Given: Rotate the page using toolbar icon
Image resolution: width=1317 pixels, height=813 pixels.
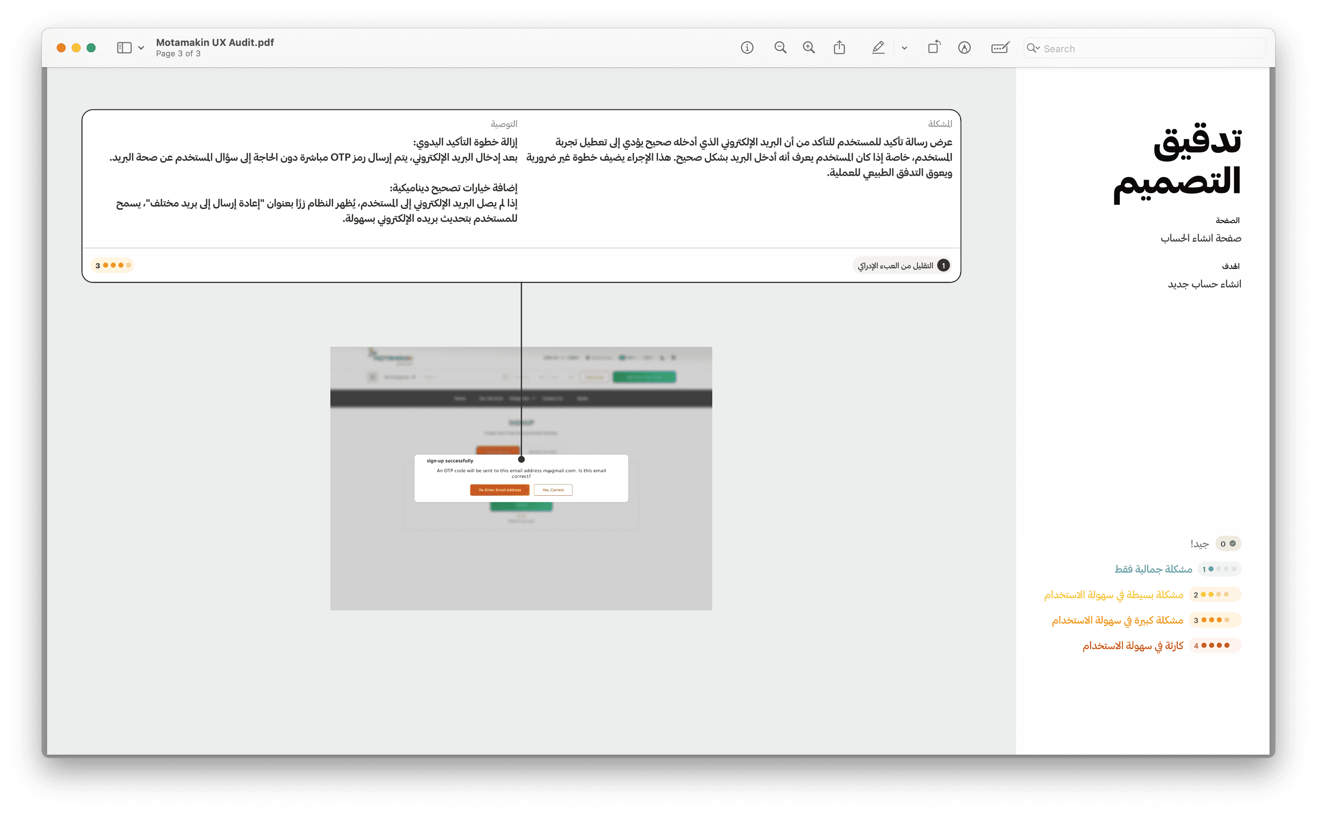Looking at the screenshot, I should point(934,48).
